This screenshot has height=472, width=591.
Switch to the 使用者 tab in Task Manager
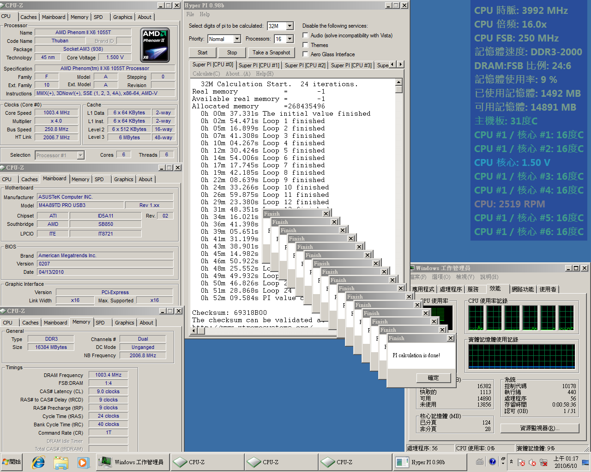click(548, 289)
